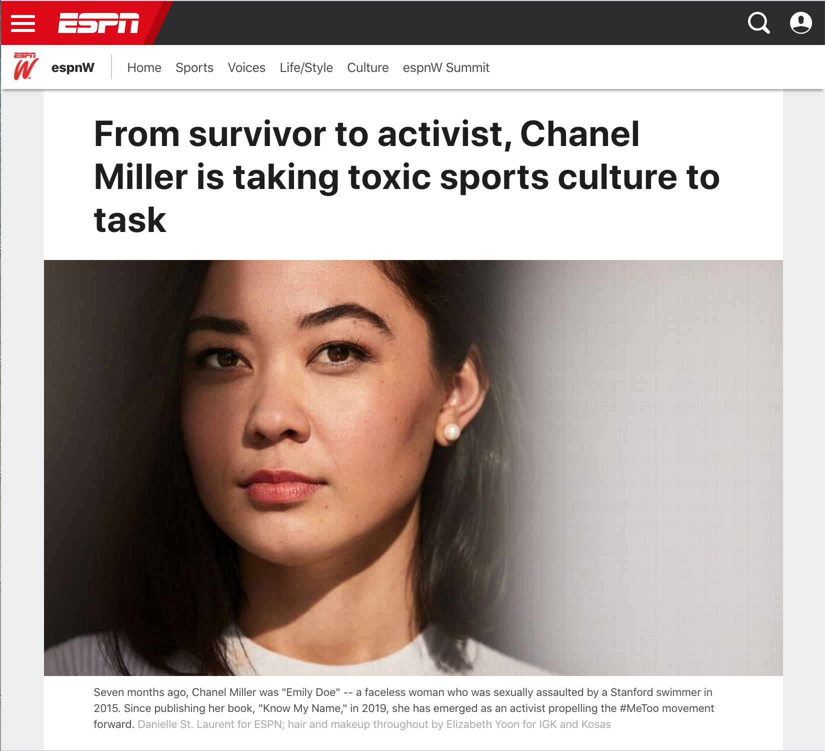Click the article's main portrait photo
This screenshot has height=751, width=825.
click(x=413, y=467)
